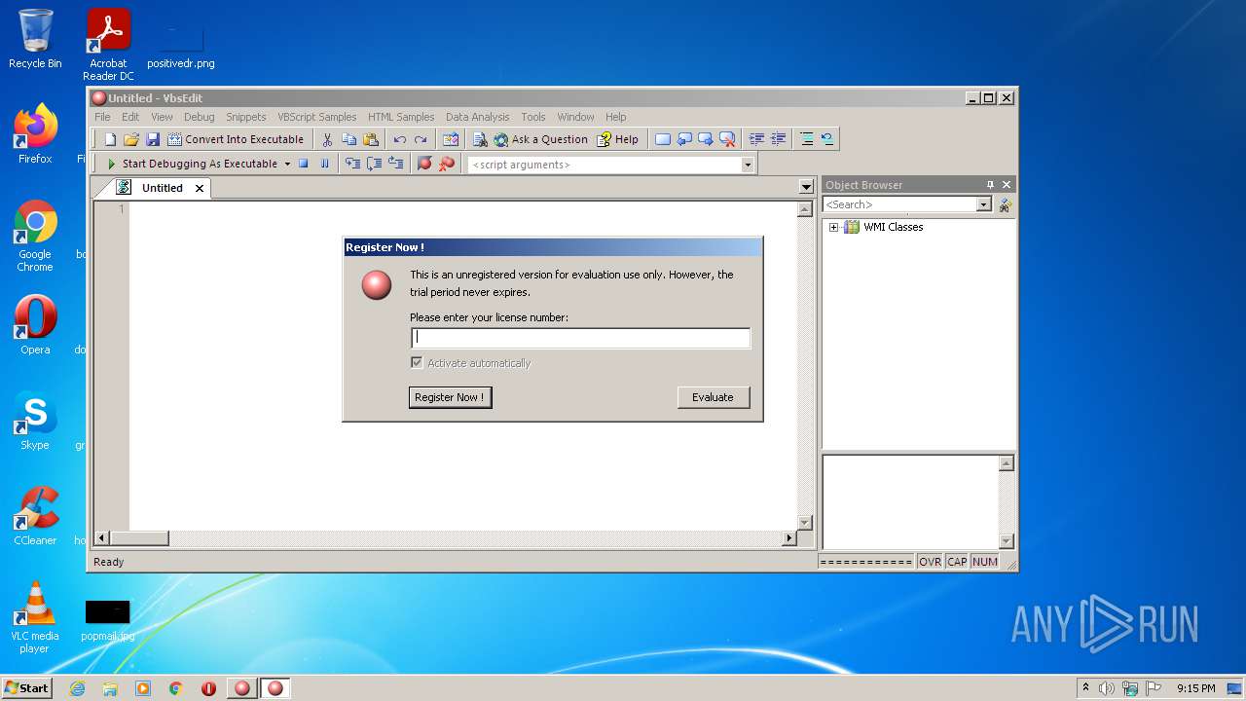Viewport: 1246px width, 701px height.
Task: Close the Untitled tab
Action: [200, 188]
